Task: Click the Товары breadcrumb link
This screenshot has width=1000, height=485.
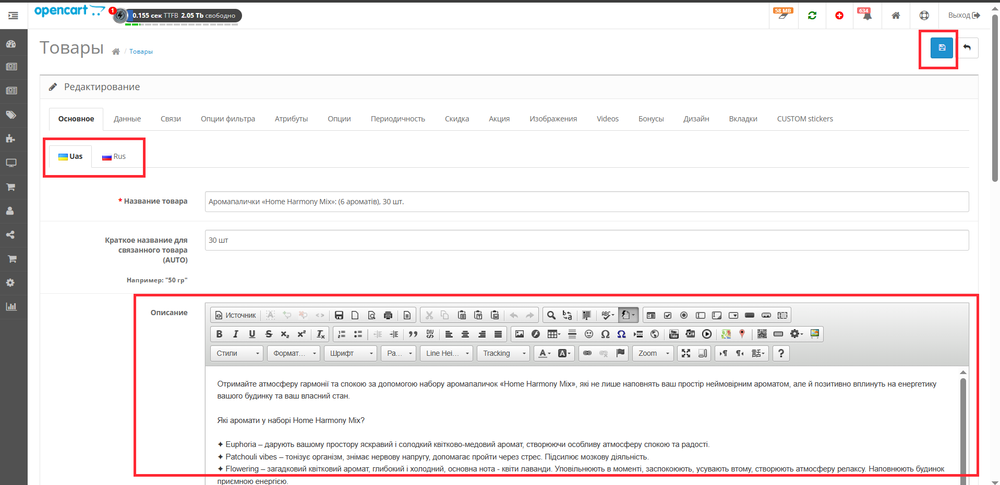Action: [141, 52]
